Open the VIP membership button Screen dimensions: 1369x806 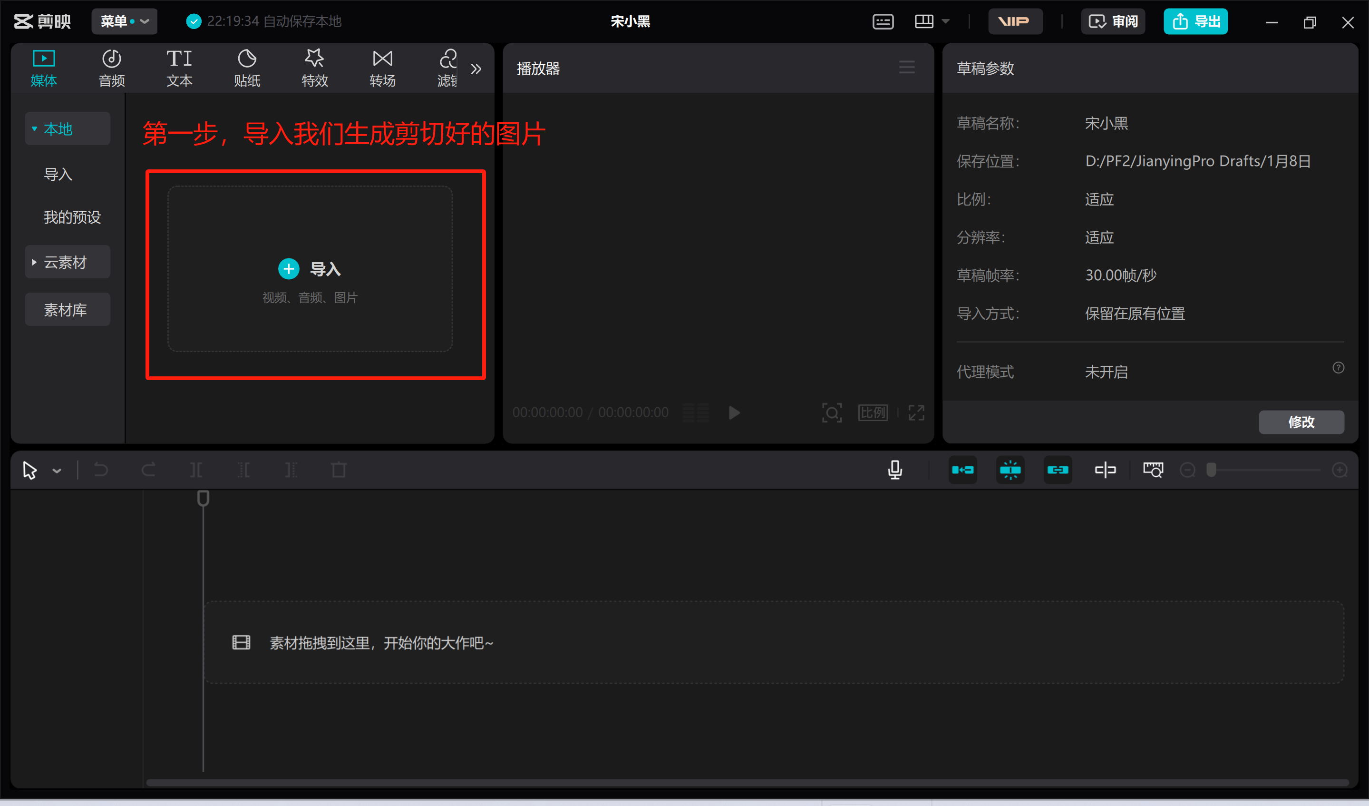pyautogui.click(x=1015, y=21)
